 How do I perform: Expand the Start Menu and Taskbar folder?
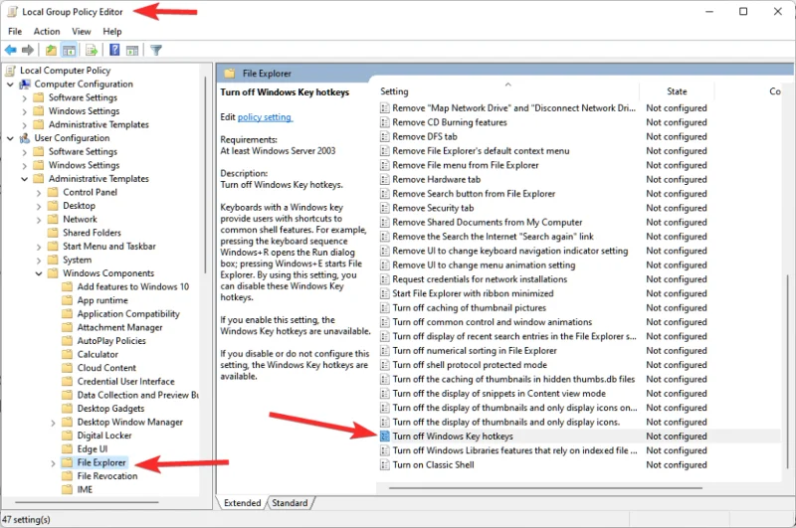click(39, 247)
